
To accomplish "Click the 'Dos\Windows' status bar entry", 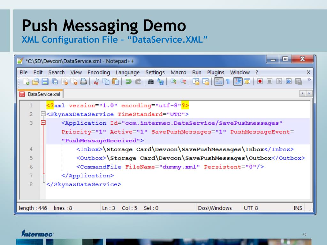I will point(215,208).
